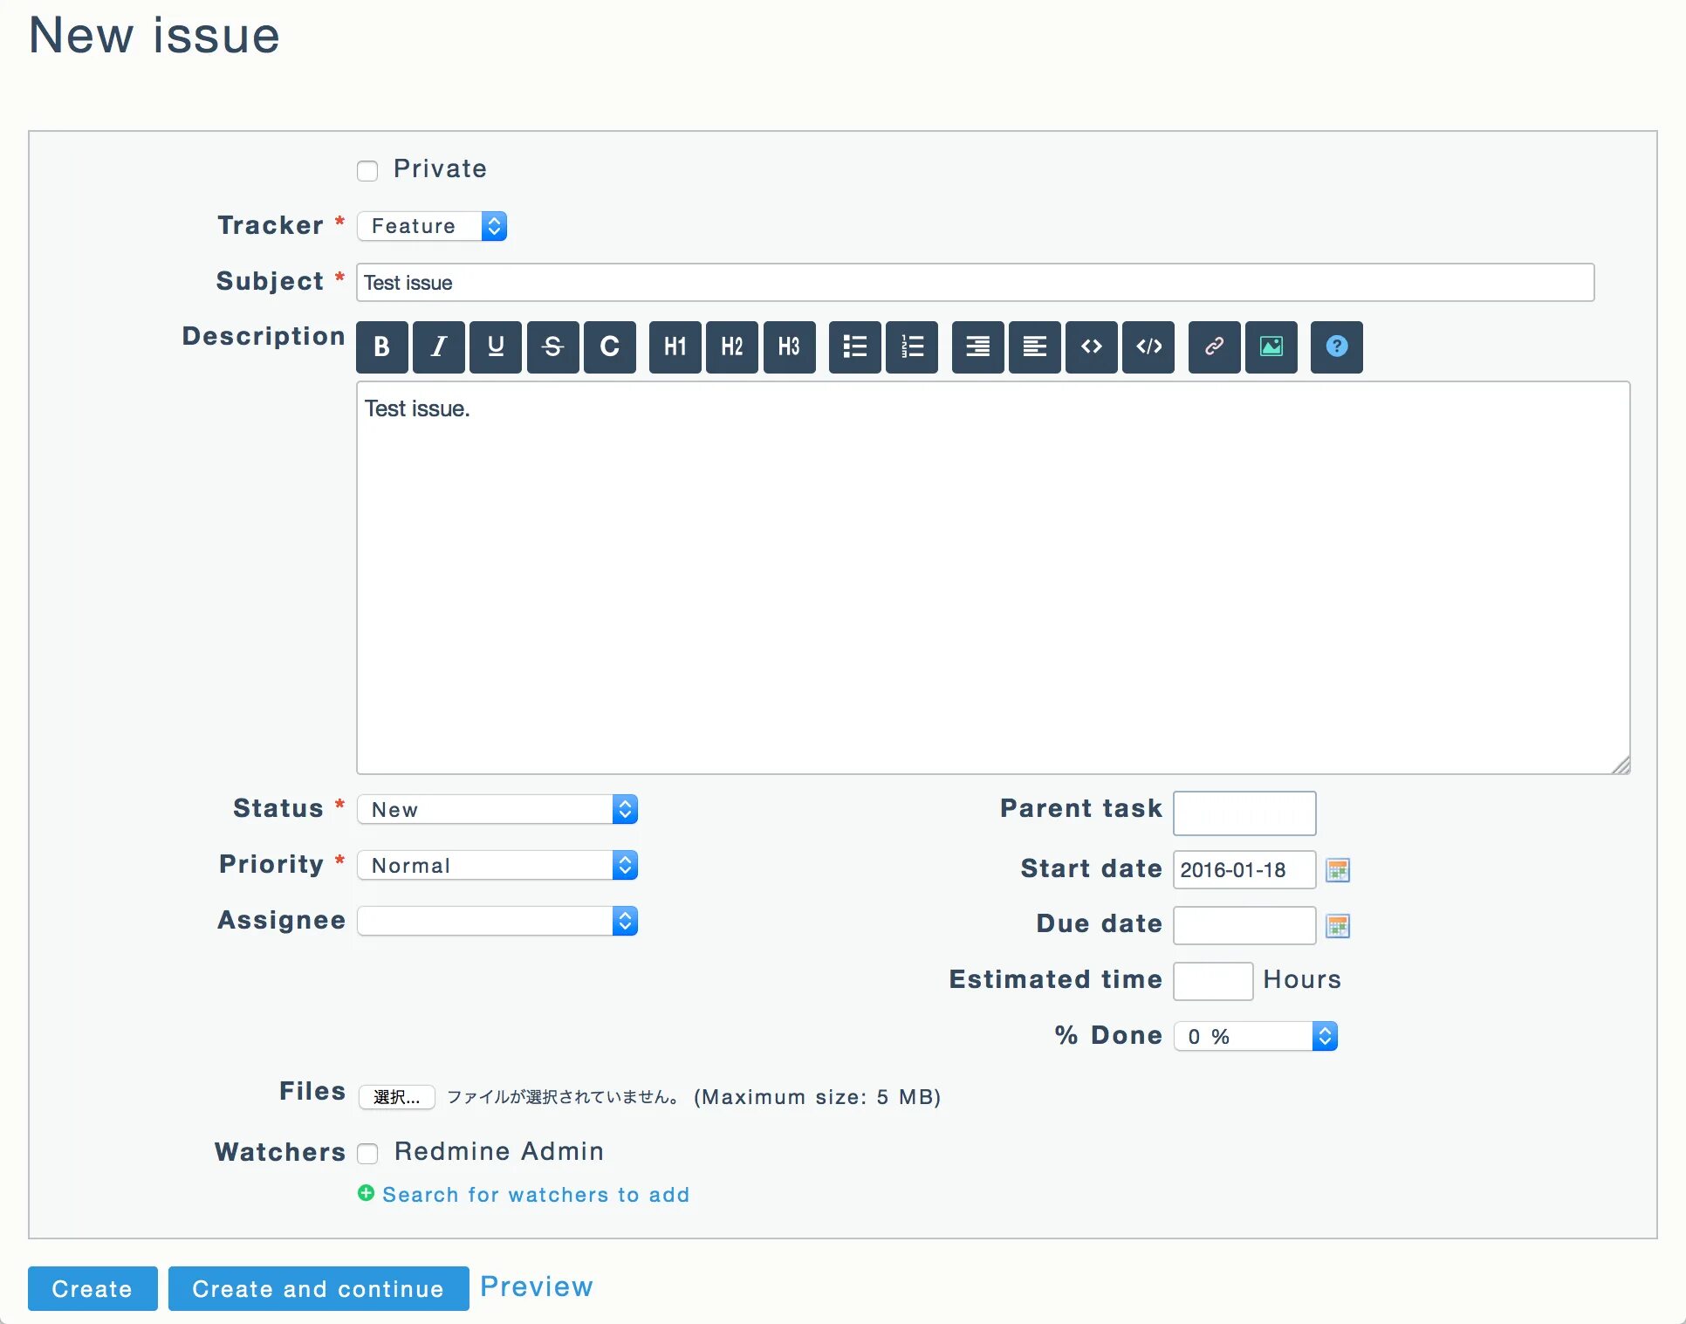Open the Tracker dropdown
The image size is (1686, 1324).
click(432, 226)
